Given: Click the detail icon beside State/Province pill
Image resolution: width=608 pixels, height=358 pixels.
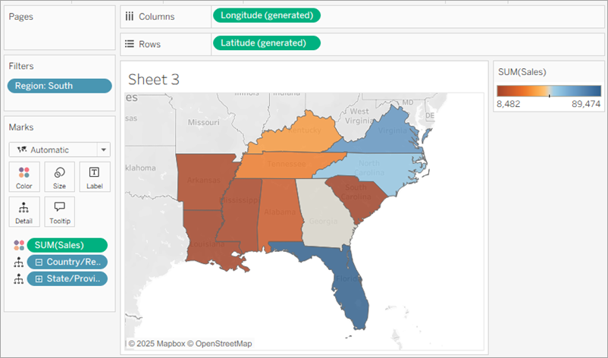Looking at the screenshot, I should pos(18,278).
